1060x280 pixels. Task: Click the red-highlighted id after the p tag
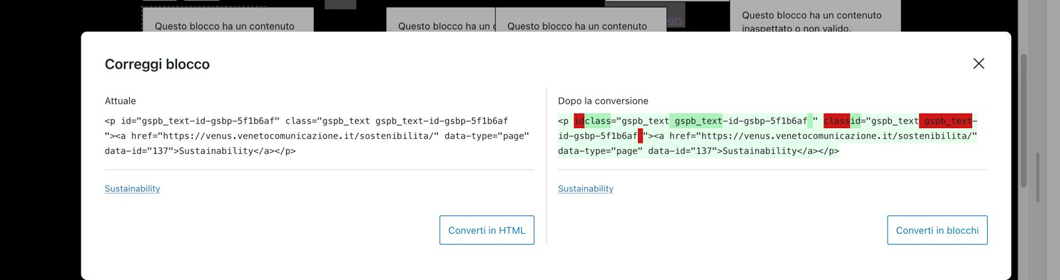579,121
